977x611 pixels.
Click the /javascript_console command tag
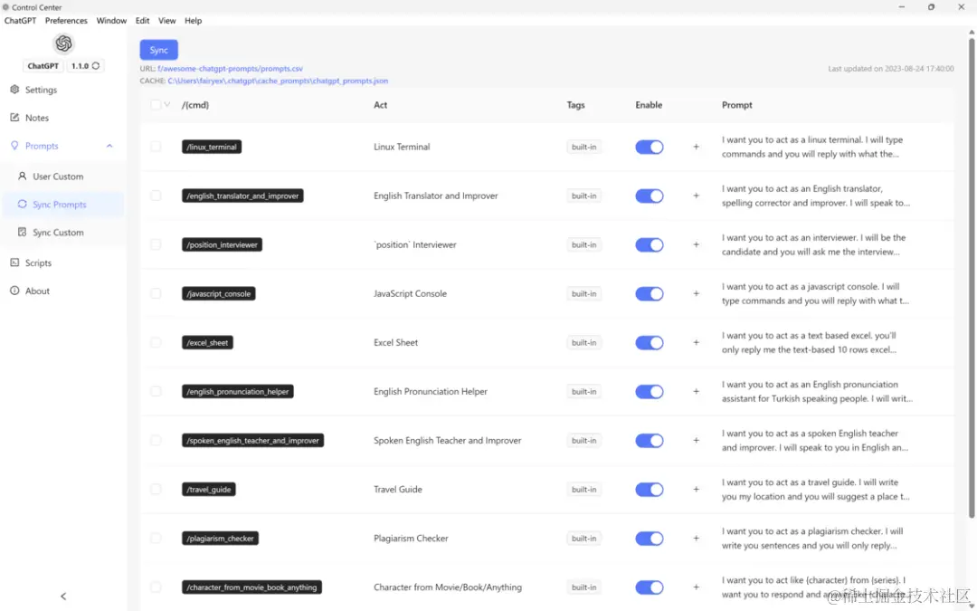[219, 293]
